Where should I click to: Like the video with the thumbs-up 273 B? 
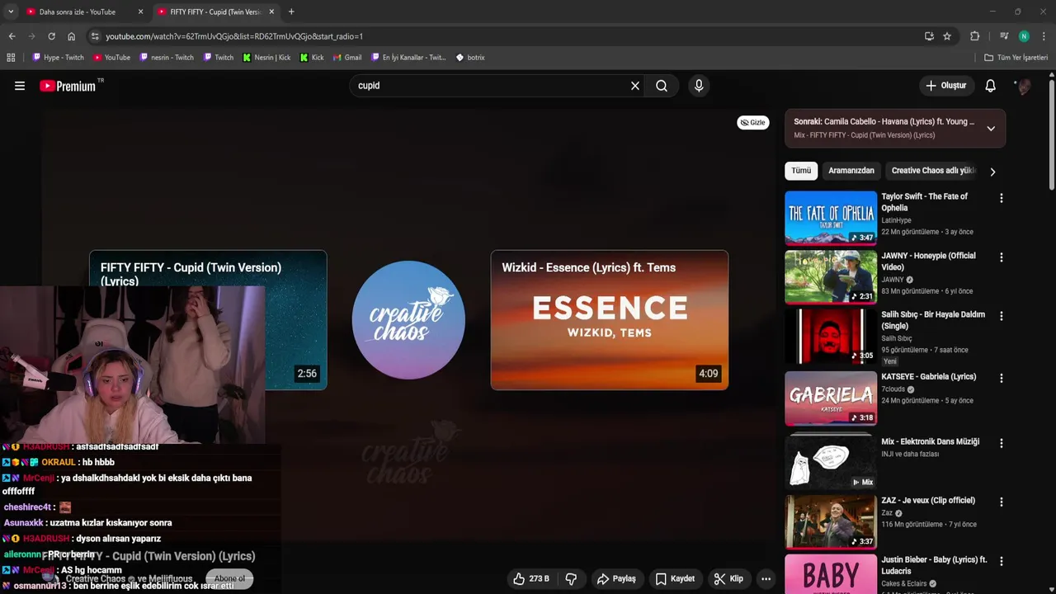point(530,578)
